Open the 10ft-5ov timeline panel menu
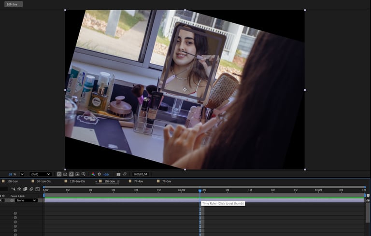This screenshot has height=236, width=371. [118, 181]
